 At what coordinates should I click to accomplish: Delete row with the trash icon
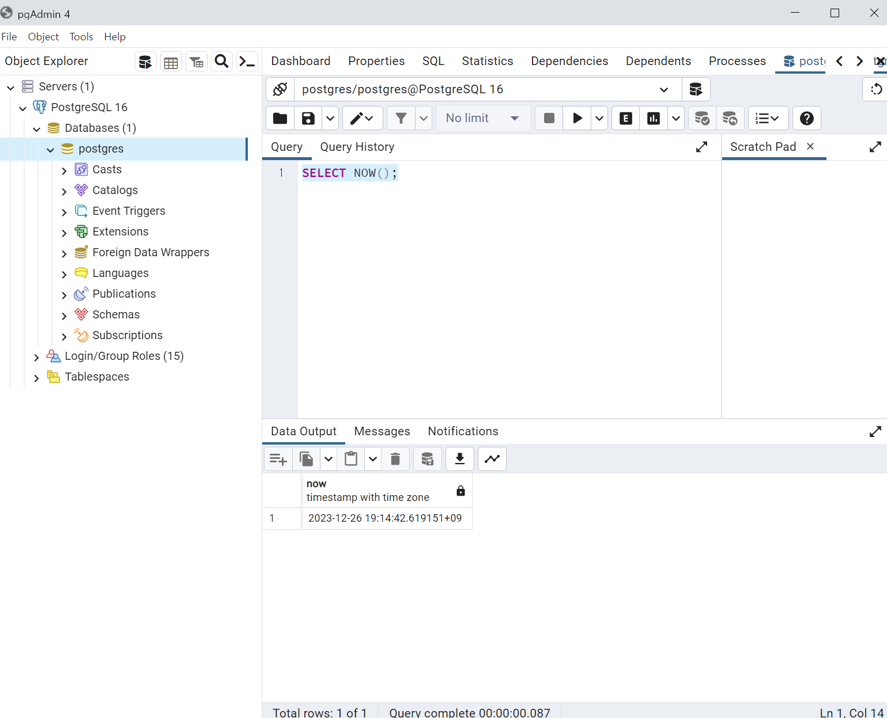click(x=395, y=459)
